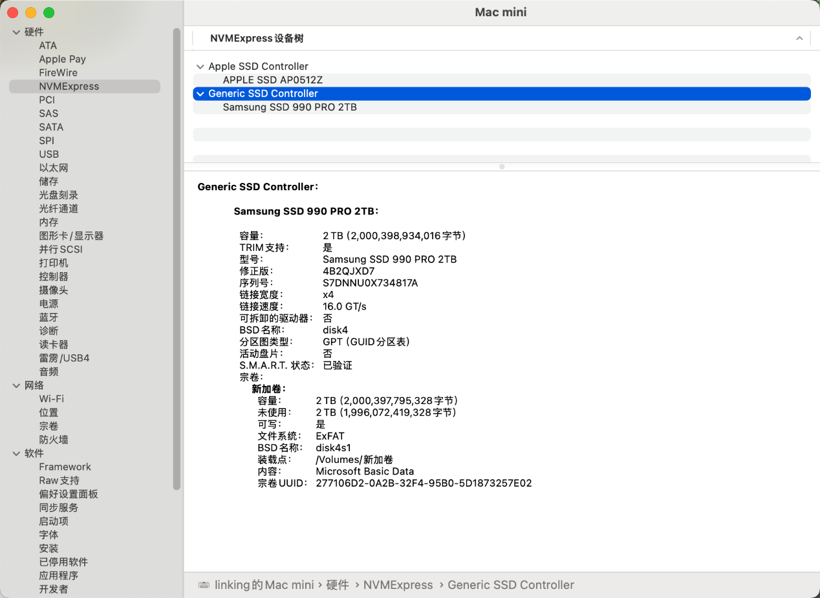Click the Mac mini icon in path bar
This screenshot has height=598, width=820.
pyautogui.click(x=204, y=585)
